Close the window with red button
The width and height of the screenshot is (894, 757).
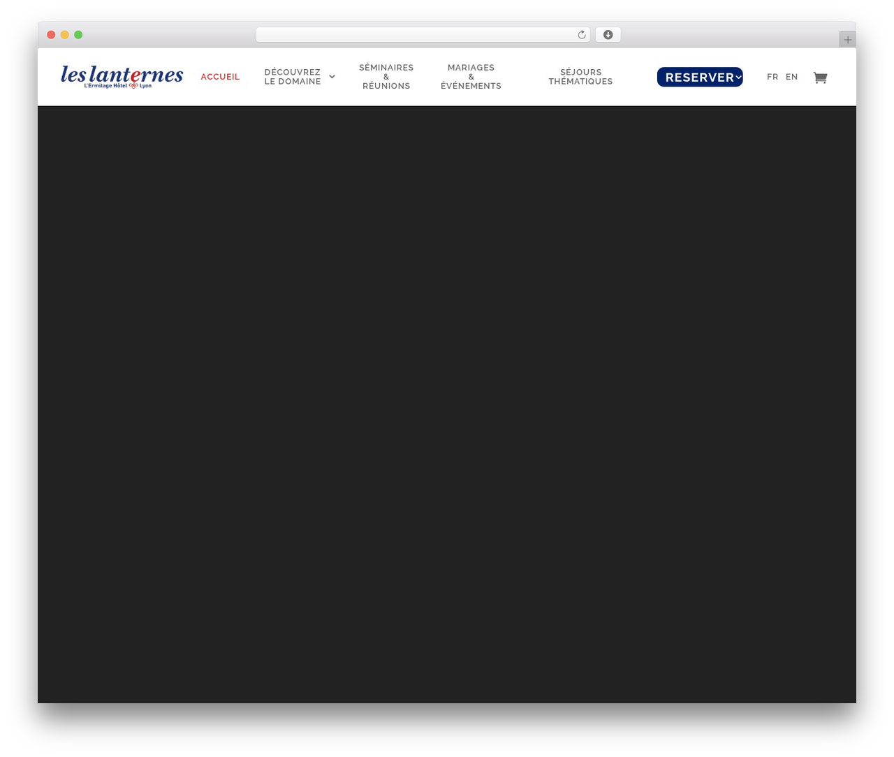51,35
